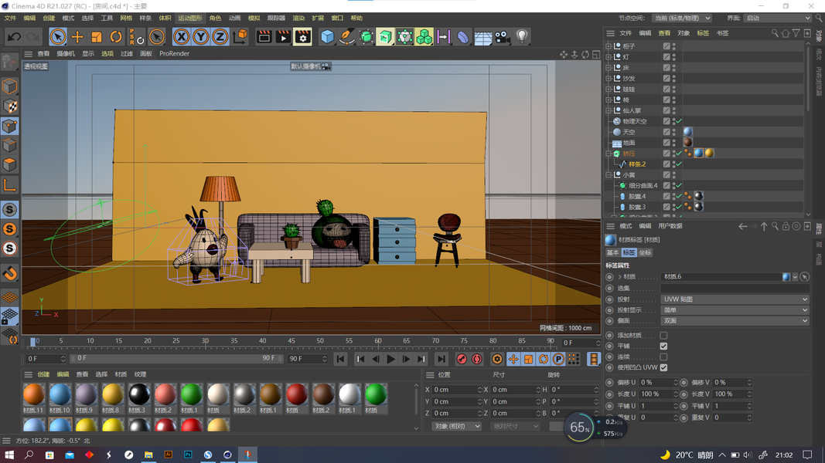
Task: Open the 投射显示 简单 dropdown
Action: (735, 309)
